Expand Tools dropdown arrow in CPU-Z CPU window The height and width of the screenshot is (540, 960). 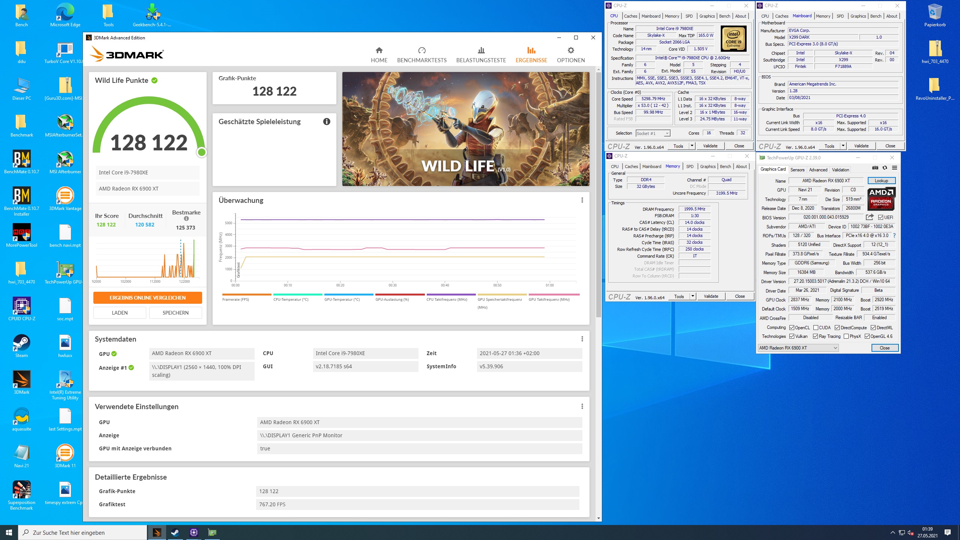pyautogui.click(x=692, y=146)
